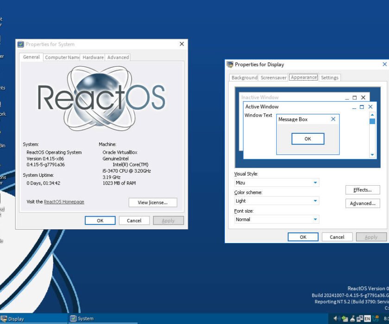Screen dimensions: 389x324
Task: Click the OK button inside the Message Box preview
Action: point(308,138)
